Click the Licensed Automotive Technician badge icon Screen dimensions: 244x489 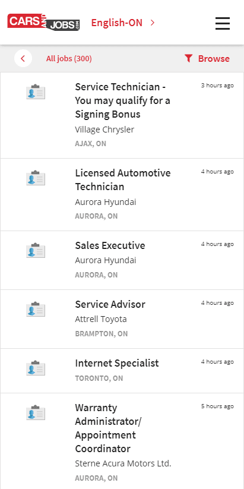pos(36,178)
